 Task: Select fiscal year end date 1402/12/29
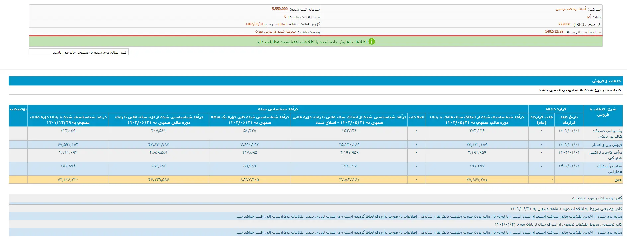click(x=554, y=32)
